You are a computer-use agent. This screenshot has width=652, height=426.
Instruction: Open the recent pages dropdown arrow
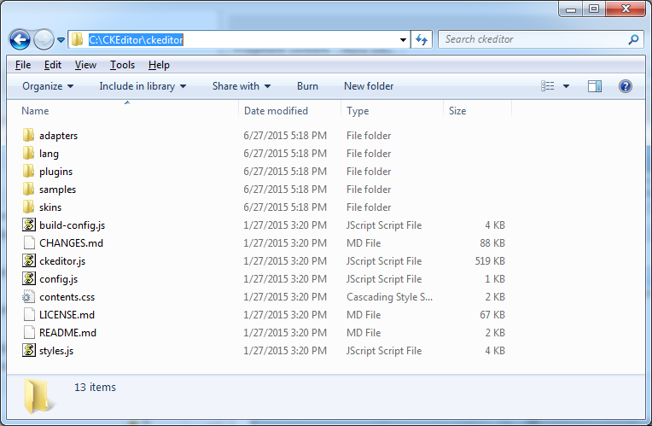[61, 40]
